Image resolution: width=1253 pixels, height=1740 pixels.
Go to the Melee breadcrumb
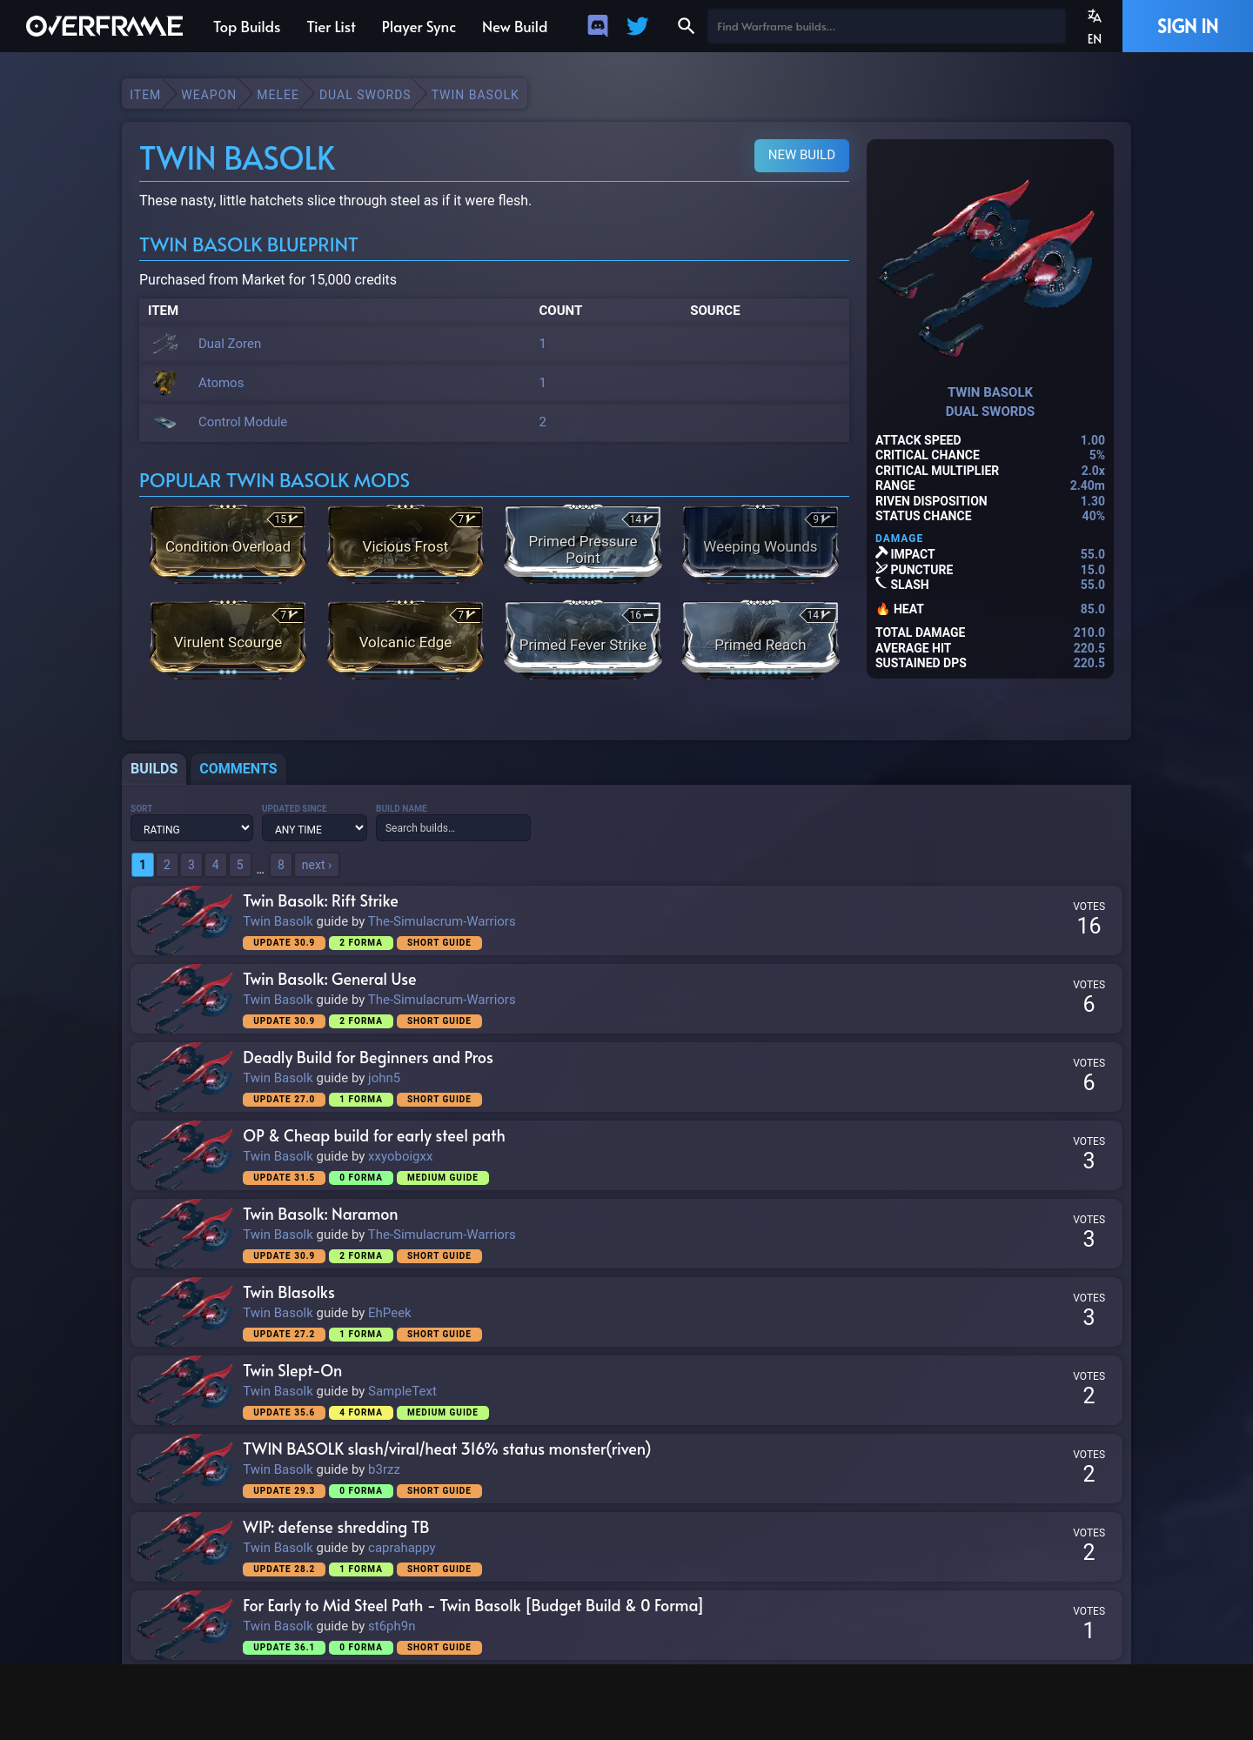278,95
